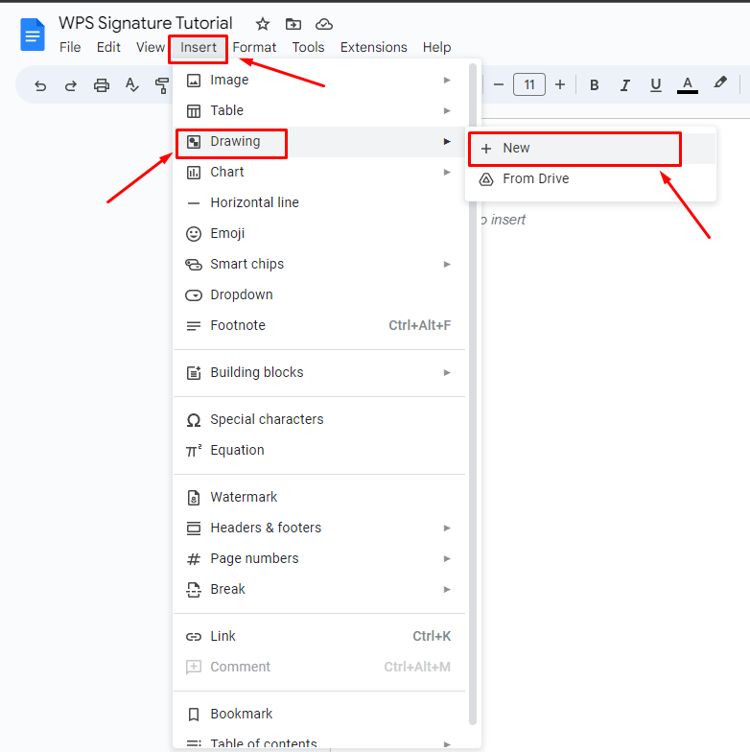Viewport: 750px width, 752px height.
Task: Open the Tools menu
Action: pos(309,48)
